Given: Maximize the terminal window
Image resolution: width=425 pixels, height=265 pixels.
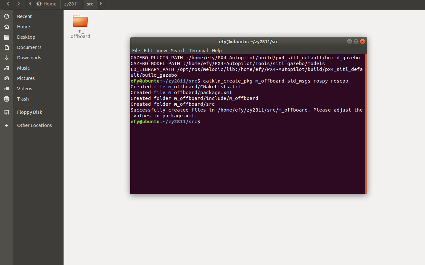Looking at the screenshot, I should pos(356,42).
